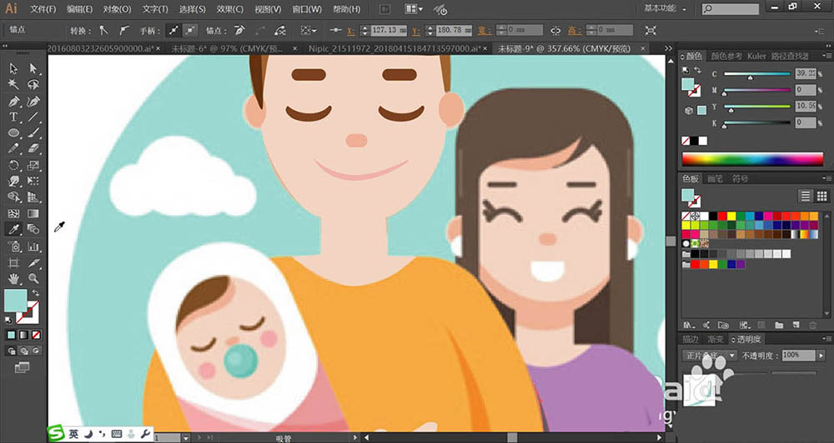Image resolution: width=834 pixels, height=443 pixels.
Task: Select the Line Segment tool
Action: click(33, 117)
